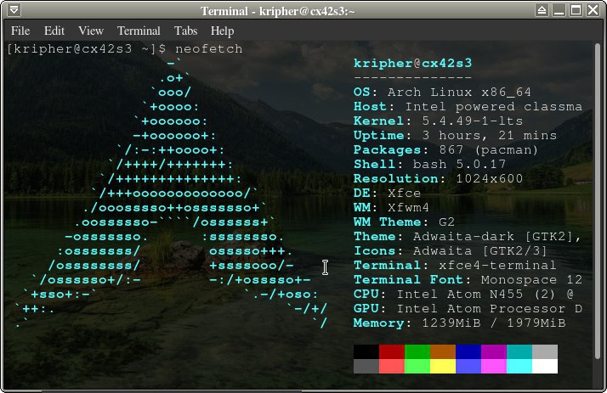Viewport: 607px width, 393px height.
Task: Click the 'Kernel: 5.4.49-1-lts' line
Action: point(438,121)
